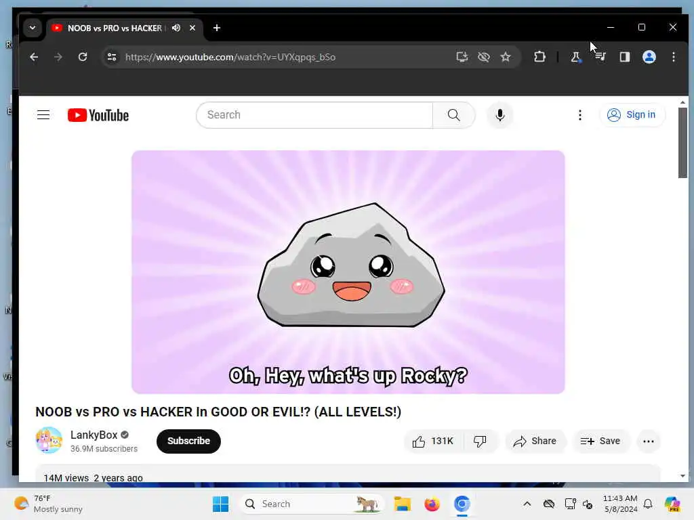Open YouTube settings three-dot menu
This screenshot has height=520, width=694.
580,115
